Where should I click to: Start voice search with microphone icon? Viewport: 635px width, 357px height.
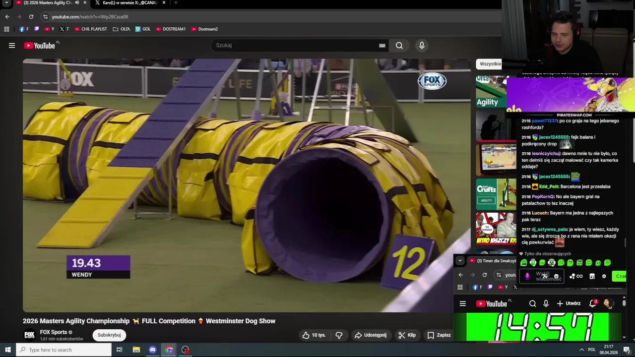coord(422,46)
